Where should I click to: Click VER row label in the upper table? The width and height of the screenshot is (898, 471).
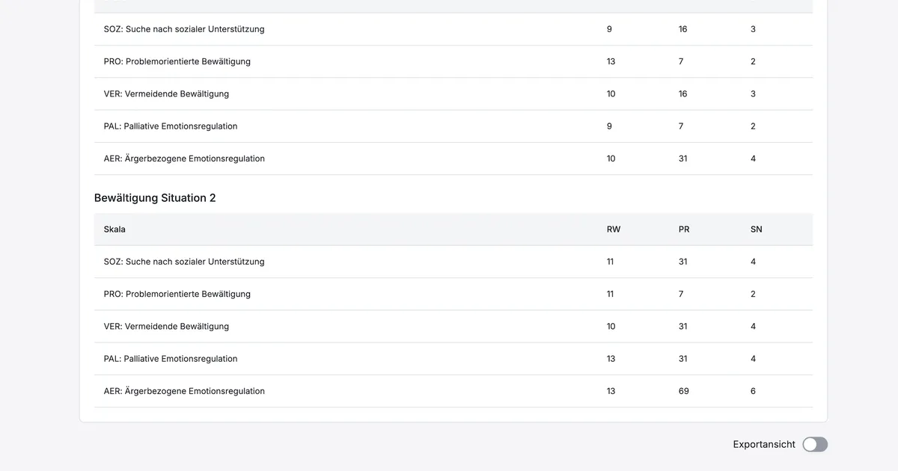(x=166, y=94)
